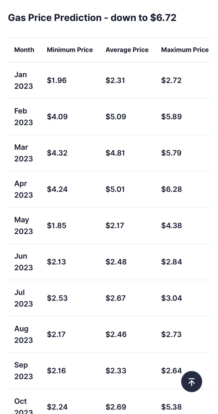Click Oct 2023 maximum price $5.38
The height and width of the screenshot is (414, 218).
pos(171,407)
